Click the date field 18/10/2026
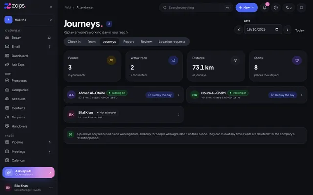Screen dimensions: 313x195 (x=263, y=29)
